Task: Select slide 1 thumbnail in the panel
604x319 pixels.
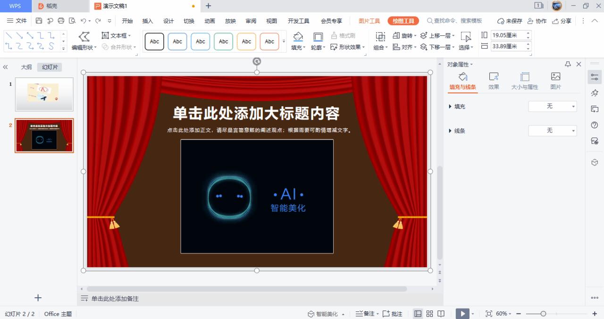Action: tap(44, 94)
